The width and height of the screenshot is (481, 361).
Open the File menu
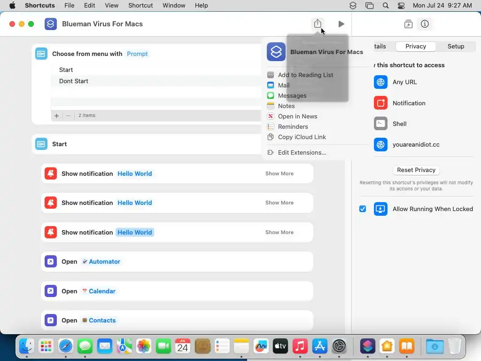point(70,6)
